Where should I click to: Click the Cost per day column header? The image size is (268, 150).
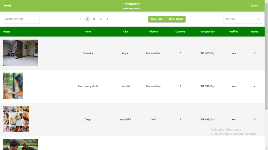tap(208, 32)
